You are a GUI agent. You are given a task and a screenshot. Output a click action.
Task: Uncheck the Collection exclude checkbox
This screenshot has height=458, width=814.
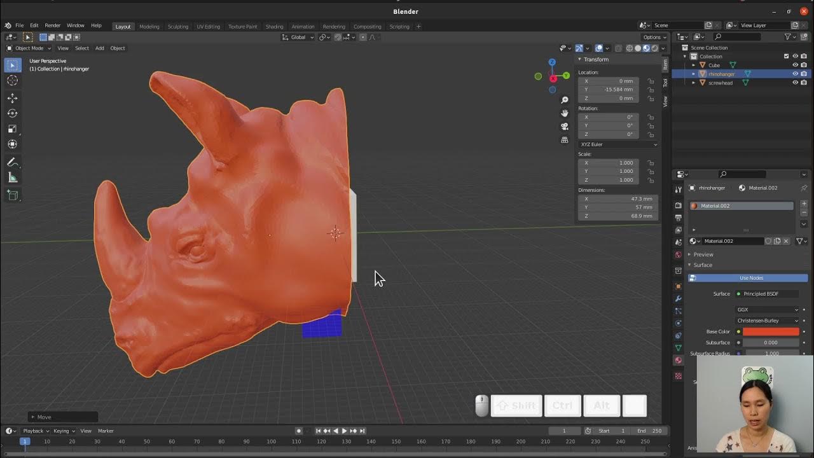tap(786, 56)
